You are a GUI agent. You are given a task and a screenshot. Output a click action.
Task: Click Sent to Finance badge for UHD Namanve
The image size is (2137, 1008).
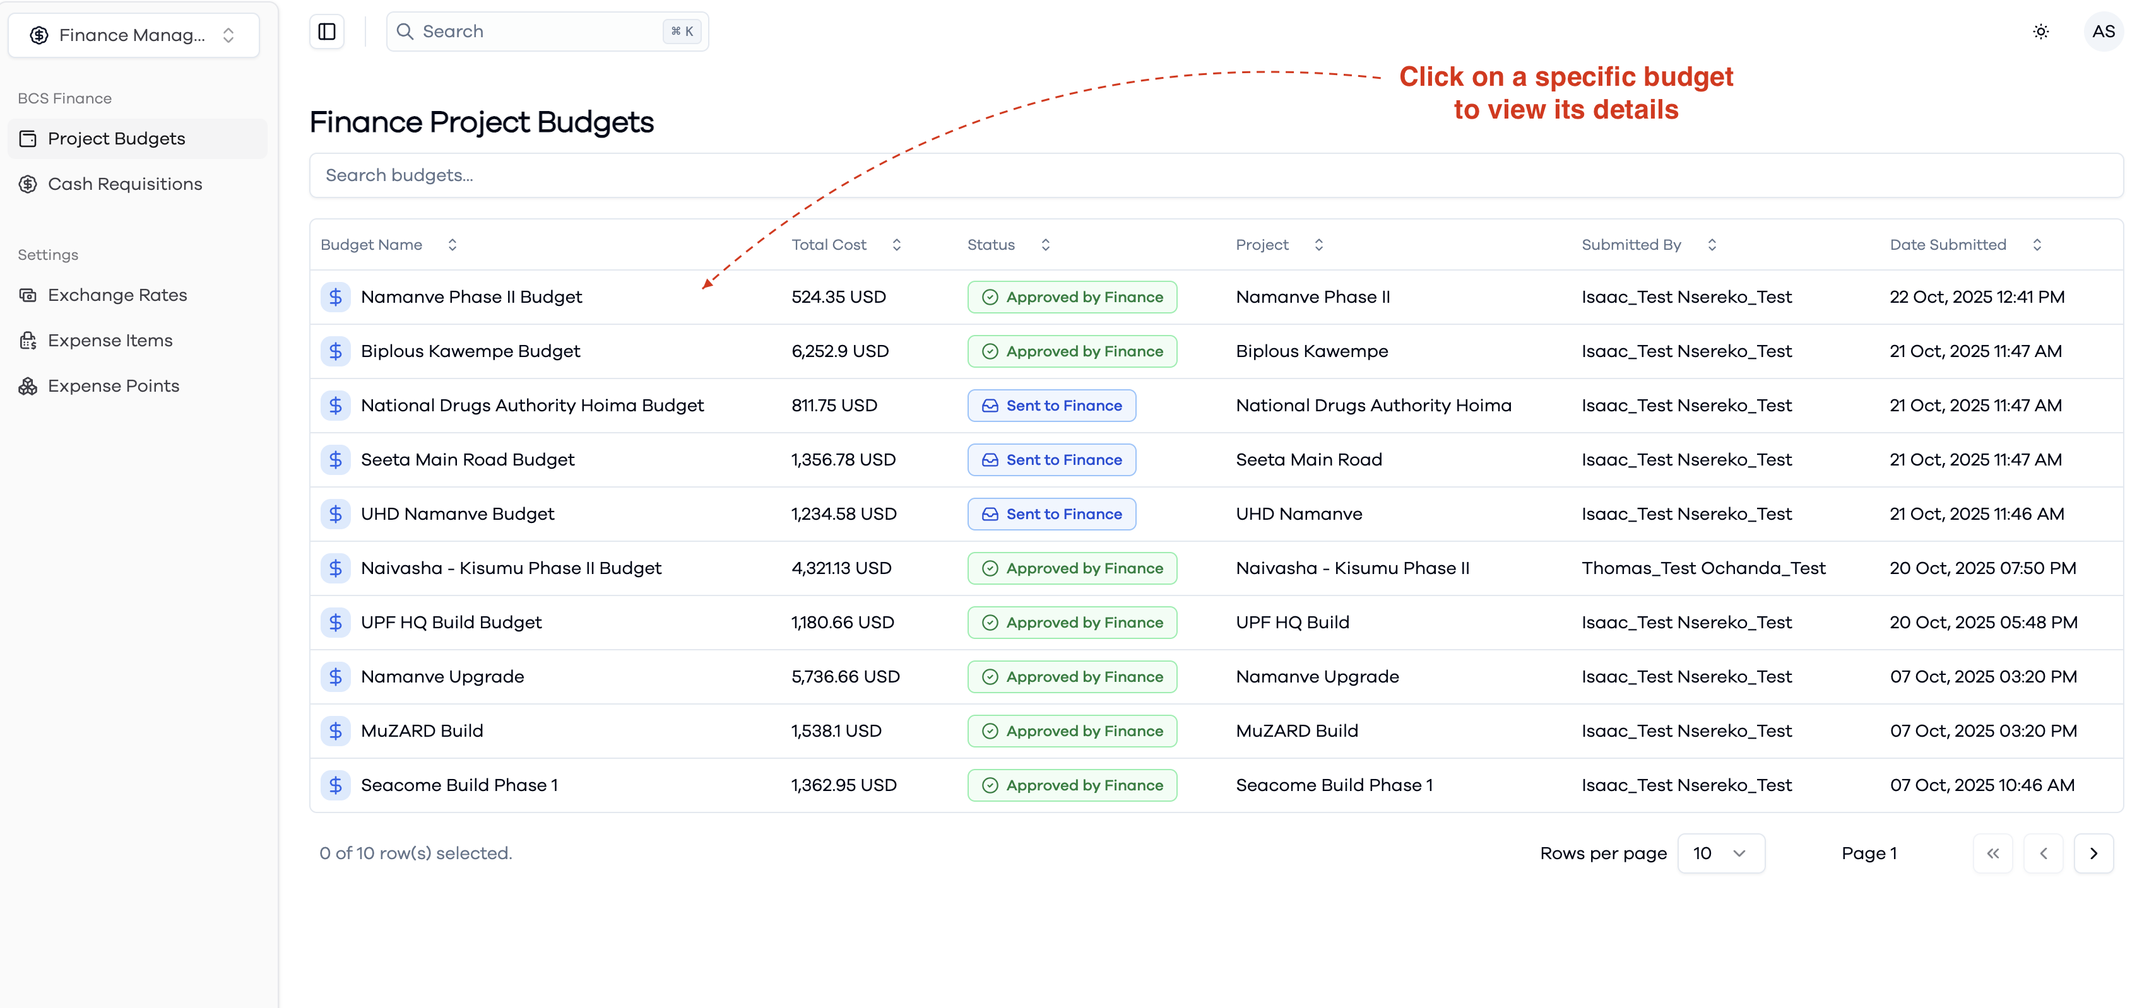(1051, 514)
